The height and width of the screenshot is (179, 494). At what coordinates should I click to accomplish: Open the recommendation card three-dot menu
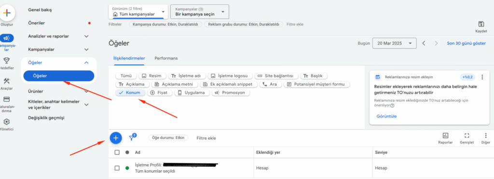[482, 77]
